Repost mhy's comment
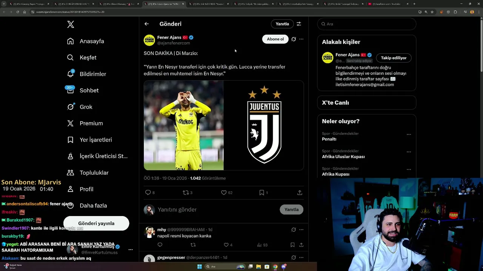 tap(193, 245)
